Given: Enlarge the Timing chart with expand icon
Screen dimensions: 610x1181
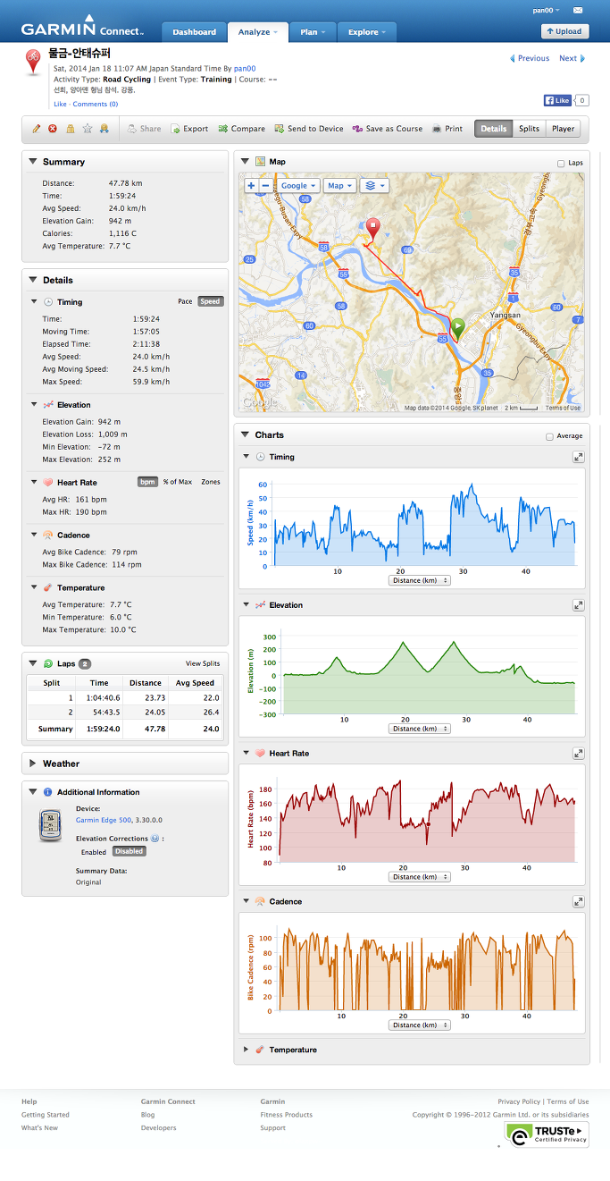Looking at the screenshot, I should click(x=579, y=457).
